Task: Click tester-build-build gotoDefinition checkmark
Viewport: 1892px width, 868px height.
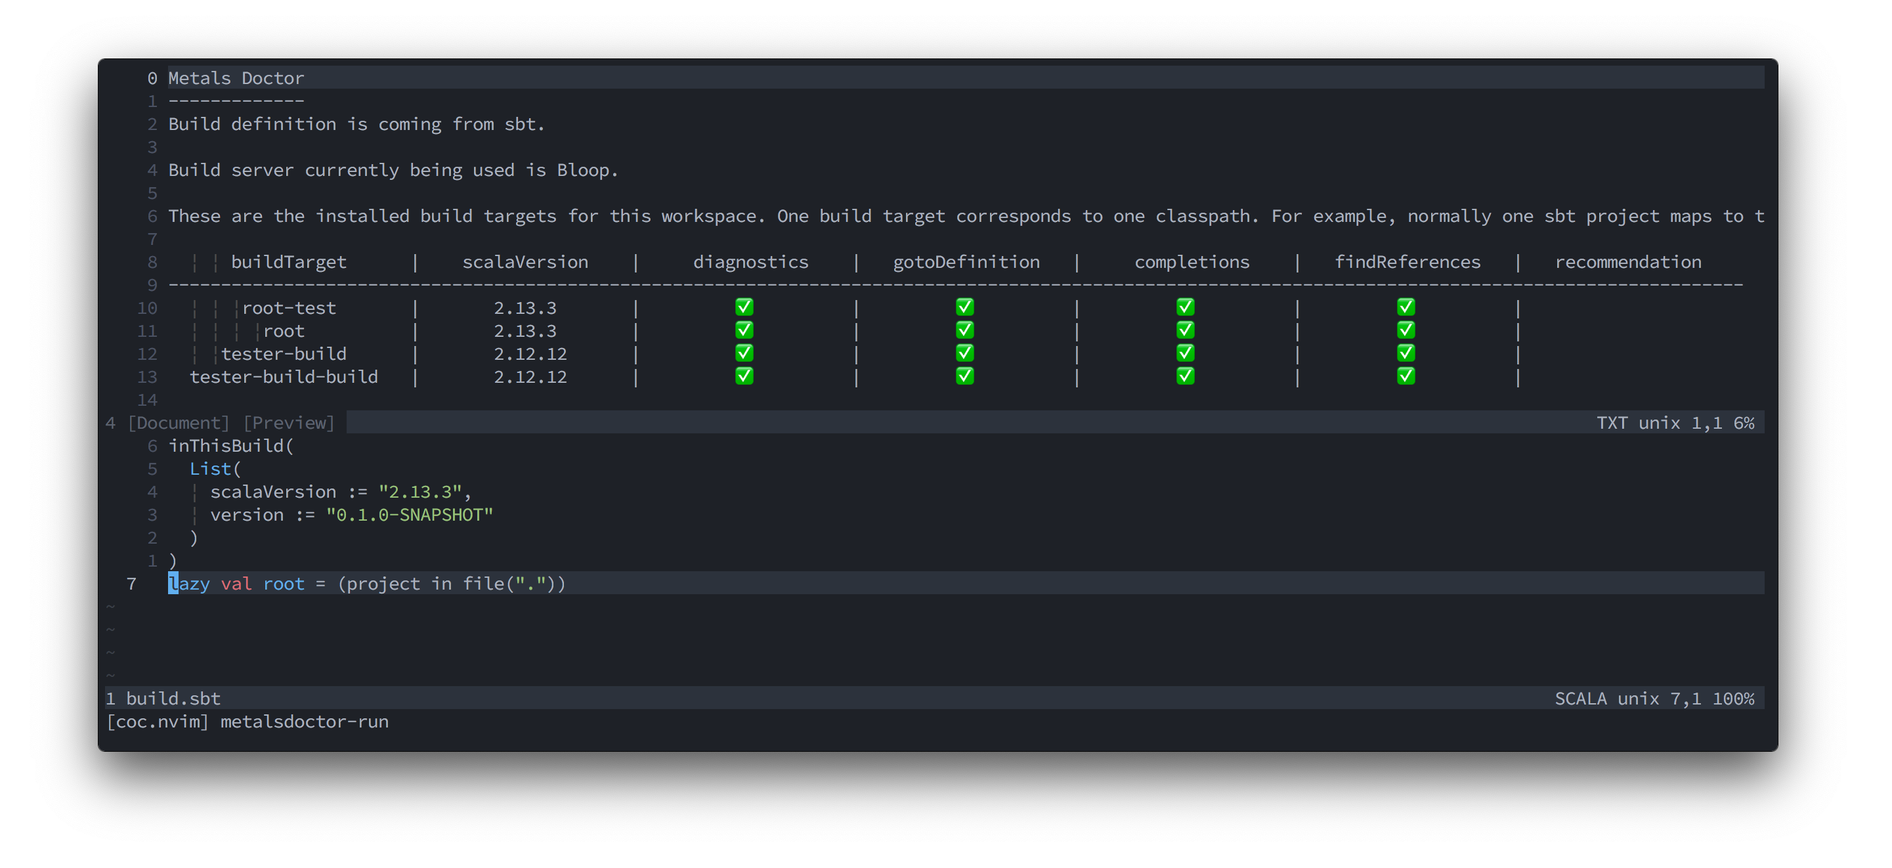Action: coord(964,376)
